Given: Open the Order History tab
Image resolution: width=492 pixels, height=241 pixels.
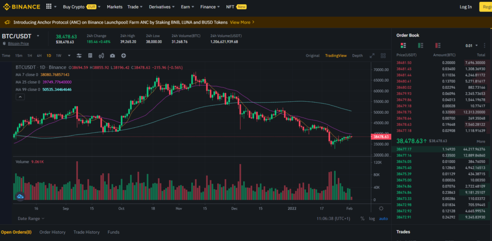Looking at the screenshot, I should click(x=52, y=232).
